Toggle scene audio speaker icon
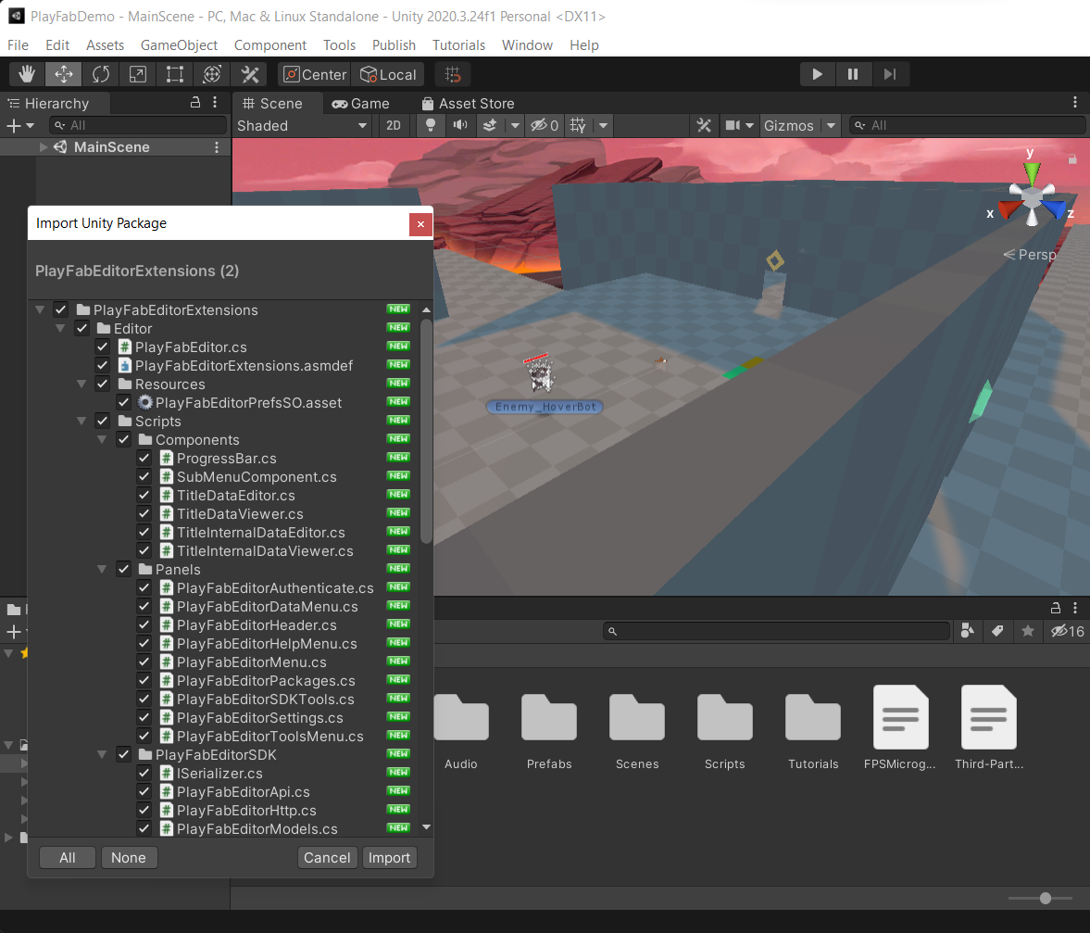This screenshot has width=1090, height=933. tap(460, 125)
